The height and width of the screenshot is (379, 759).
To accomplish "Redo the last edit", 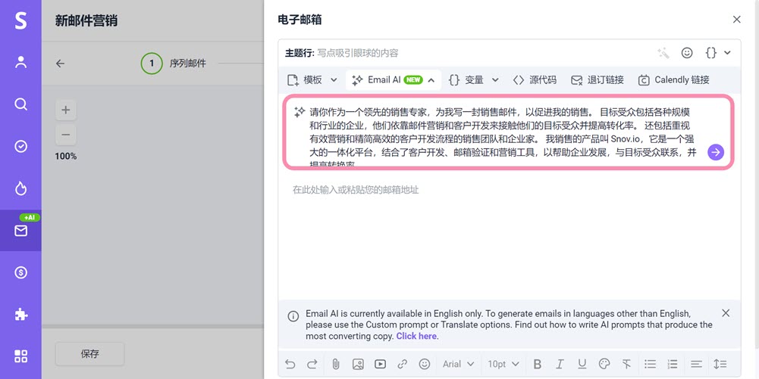I will [x=312, y=364].
